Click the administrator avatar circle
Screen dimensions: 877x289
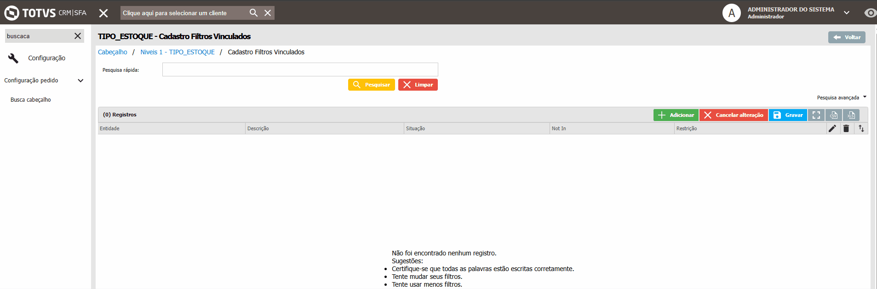731,13
